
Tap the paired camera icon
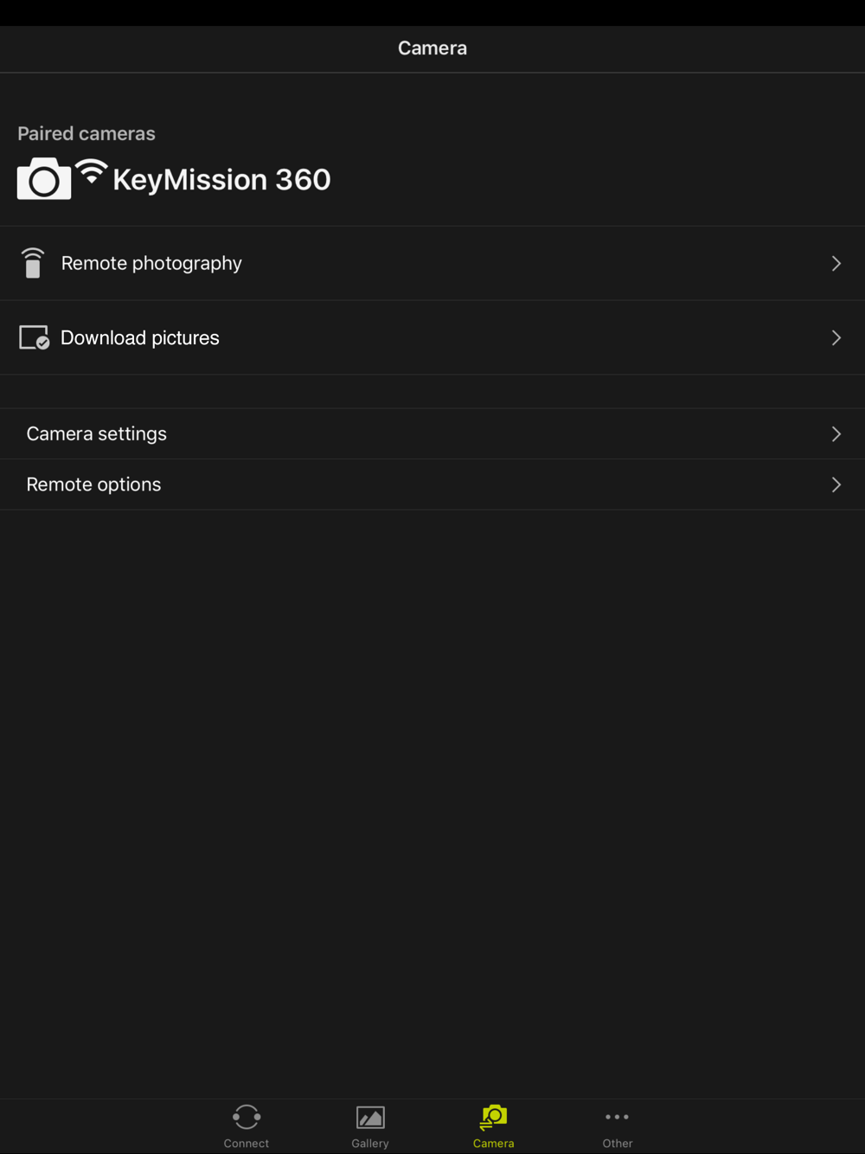tap(44, 178)
